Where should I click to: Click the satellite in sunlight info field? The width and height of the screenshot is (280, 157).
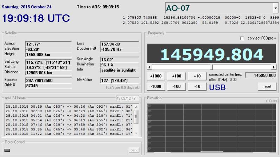120,70
